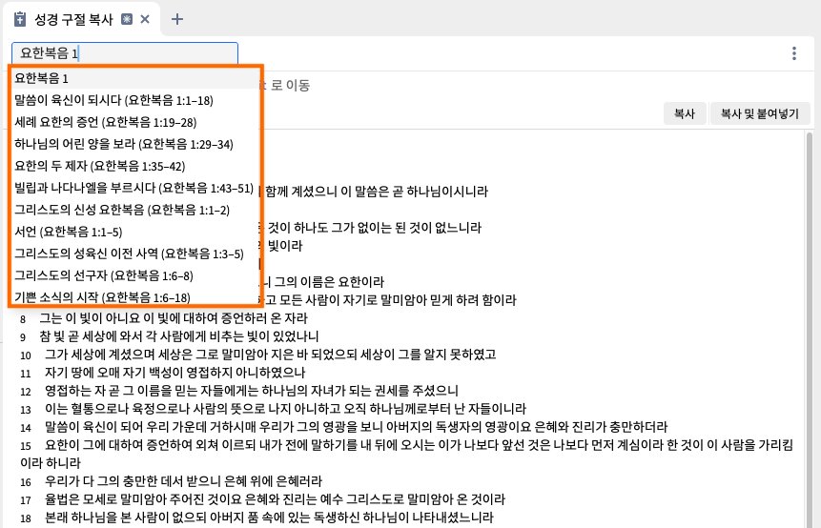Click verse 18 text 본래 하나님을 본 사람이 없으되
This screenshot has height=528, width=821.
(269, 518)
